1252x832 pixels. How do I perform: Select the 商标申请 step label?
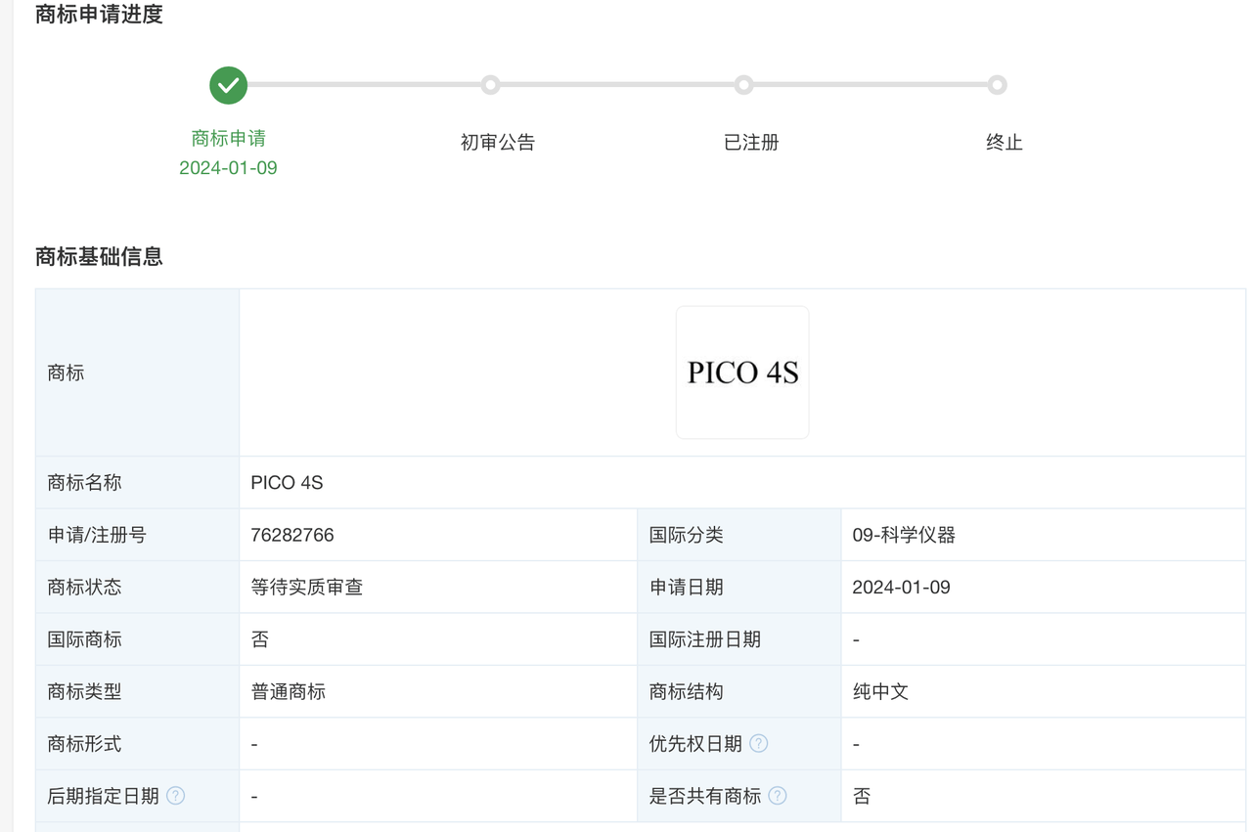(228, 138)
